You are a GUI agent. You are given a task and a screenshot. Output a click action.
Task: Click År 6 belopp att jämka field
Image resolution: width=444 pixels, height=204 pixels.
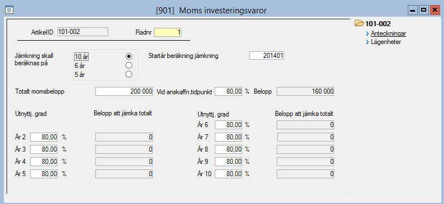coord(306,125)
